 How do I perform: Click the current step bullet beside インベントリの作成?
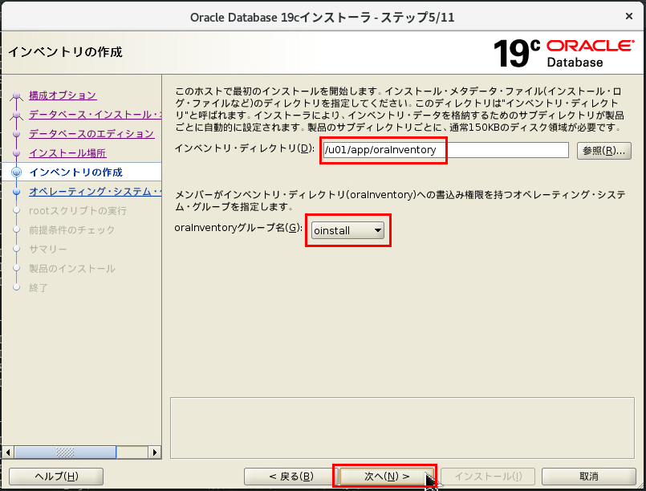[x=17, y=172]
